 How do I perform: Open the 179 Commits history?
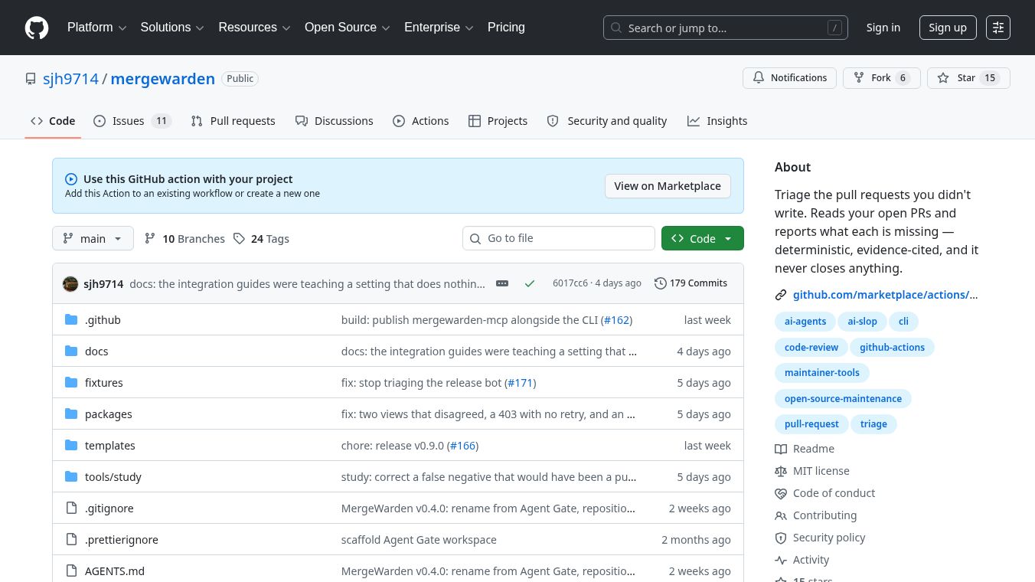coord(691,283)
